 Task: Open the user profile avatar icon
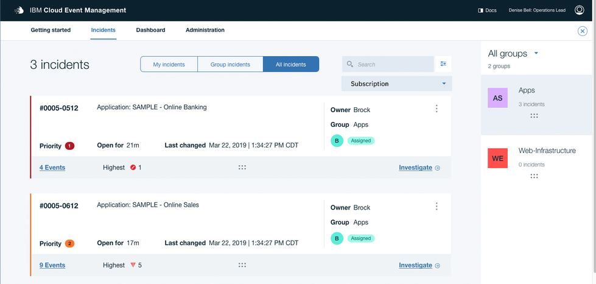coord(580,10)
